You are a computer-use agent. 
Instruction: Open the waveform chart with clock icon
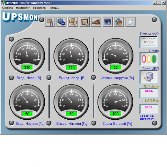coord(84,22)
